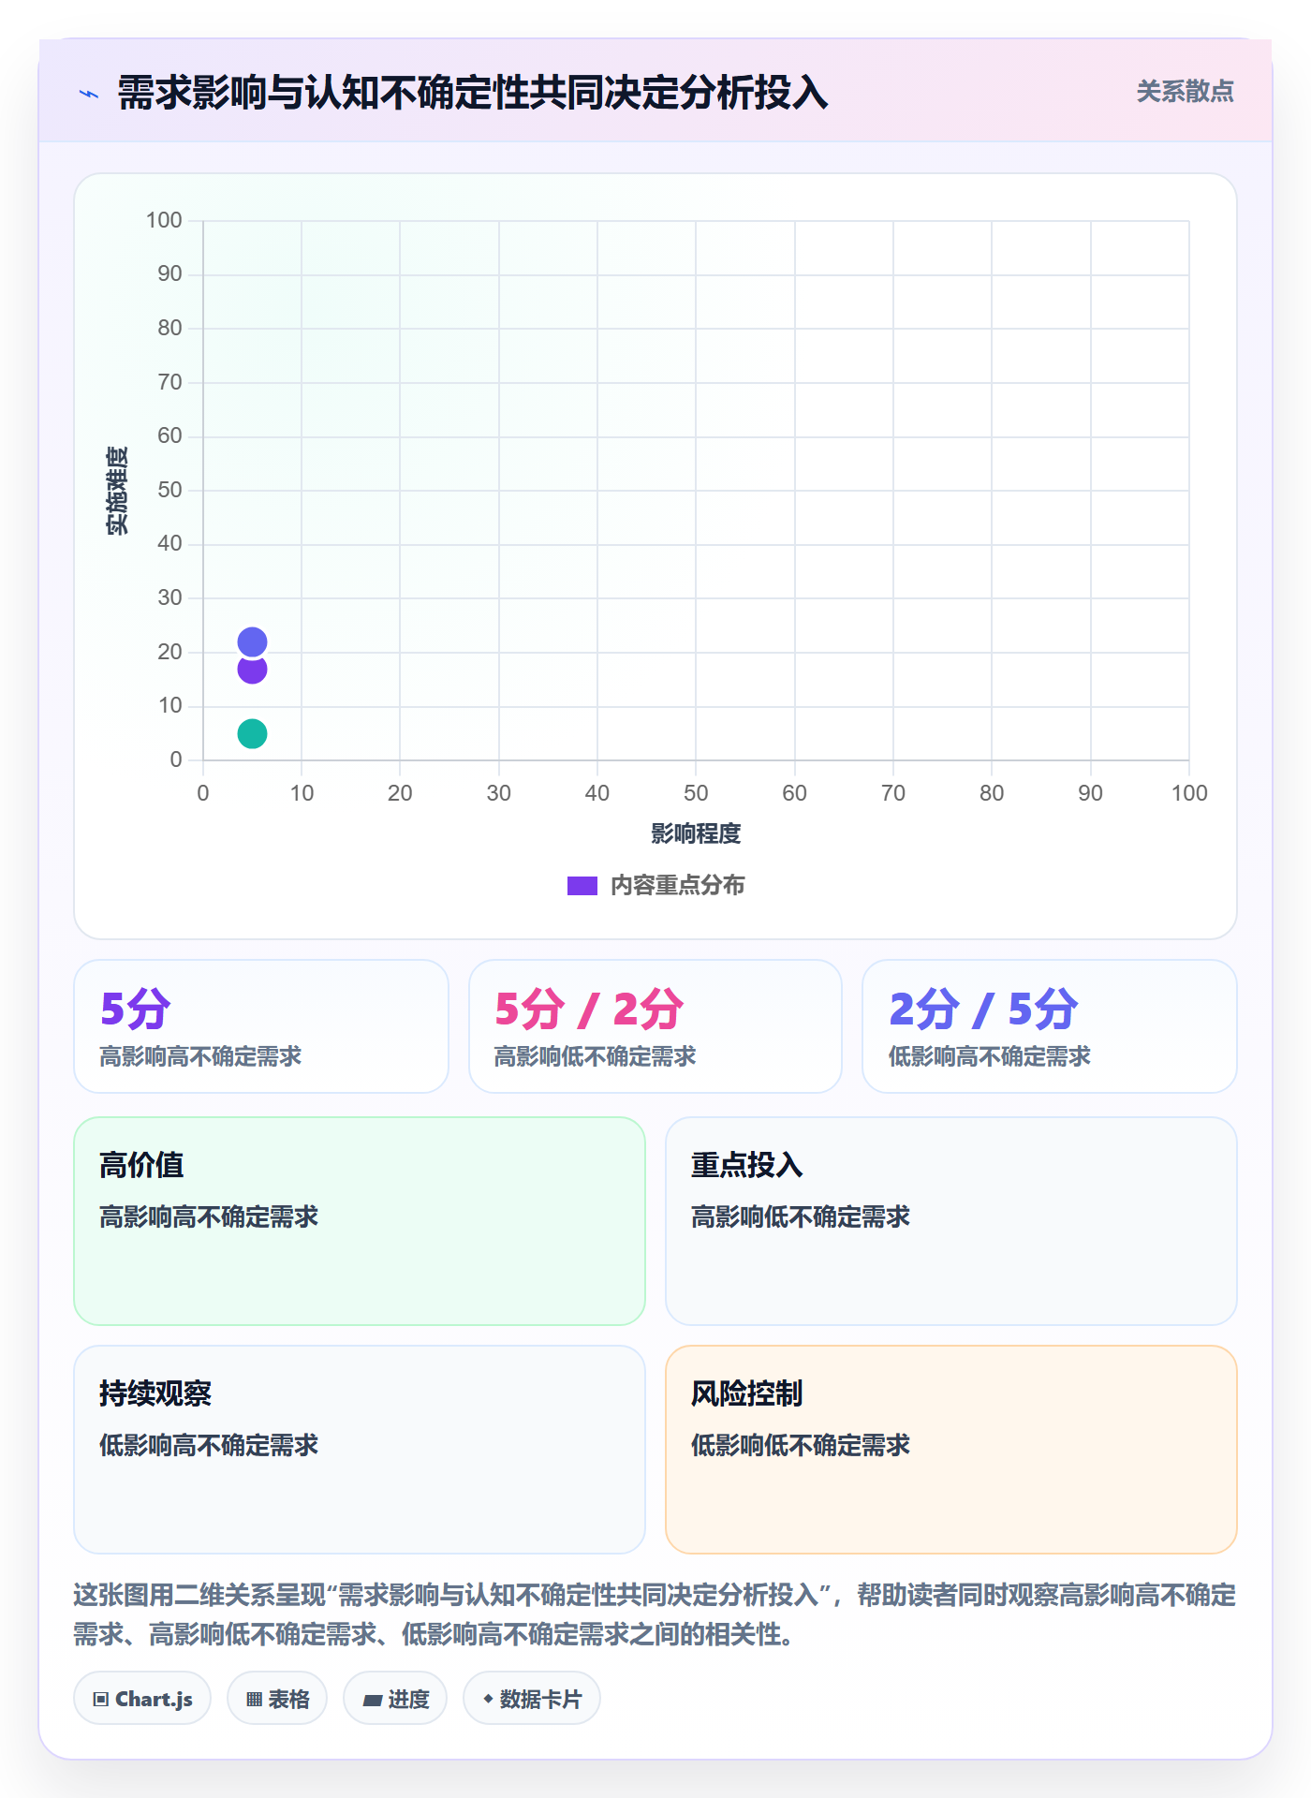Open the 2分 / 5分 stat card
The width and height of the screenshot is (1311, 1798).
[1050, 1026]
